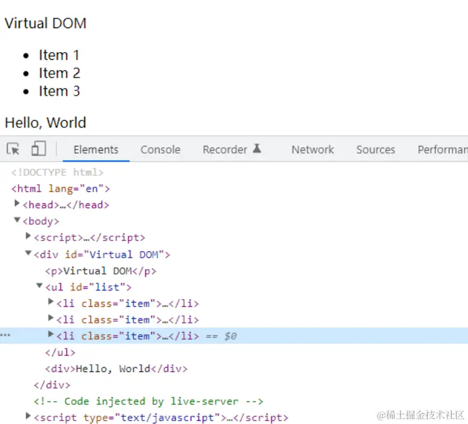The image size is (468, 424).
Task: Switch to the Network tab
Action: pos(313,150)
